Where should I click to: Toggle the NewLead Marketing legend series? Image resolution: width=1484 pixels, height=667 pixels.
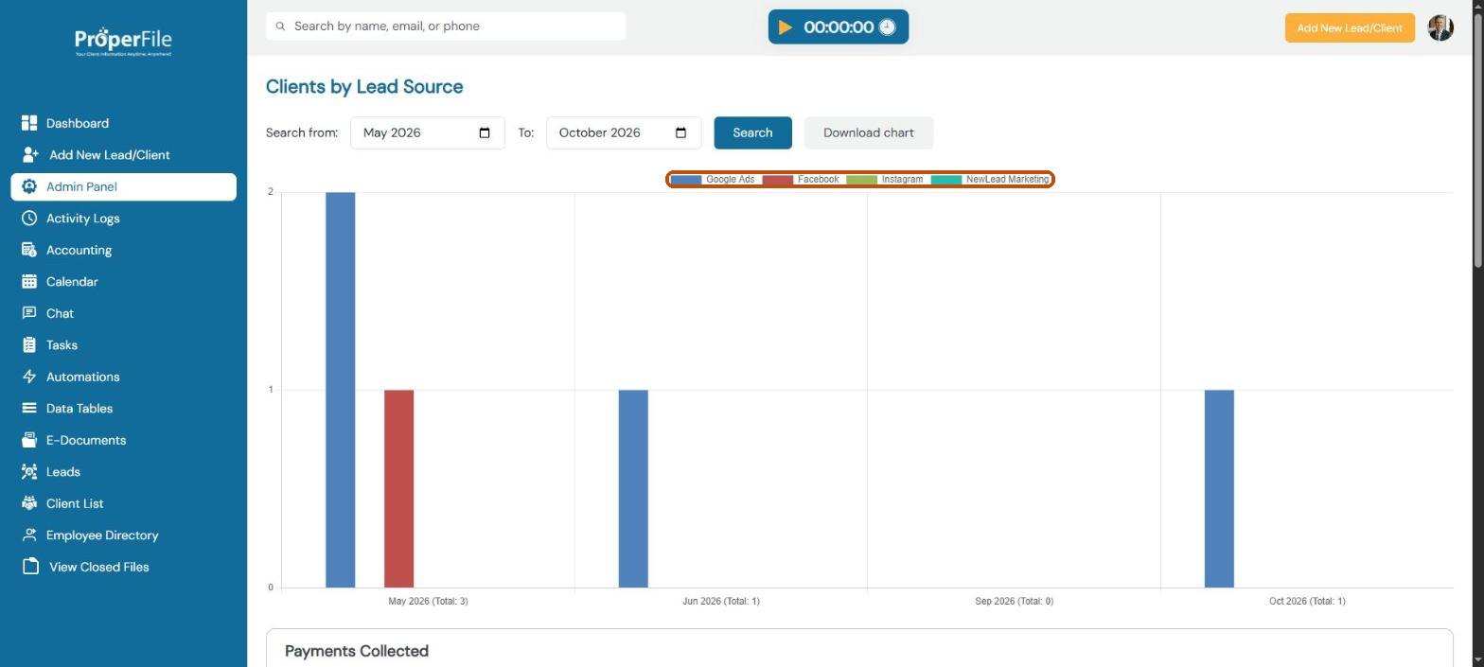tap(990, 179)
